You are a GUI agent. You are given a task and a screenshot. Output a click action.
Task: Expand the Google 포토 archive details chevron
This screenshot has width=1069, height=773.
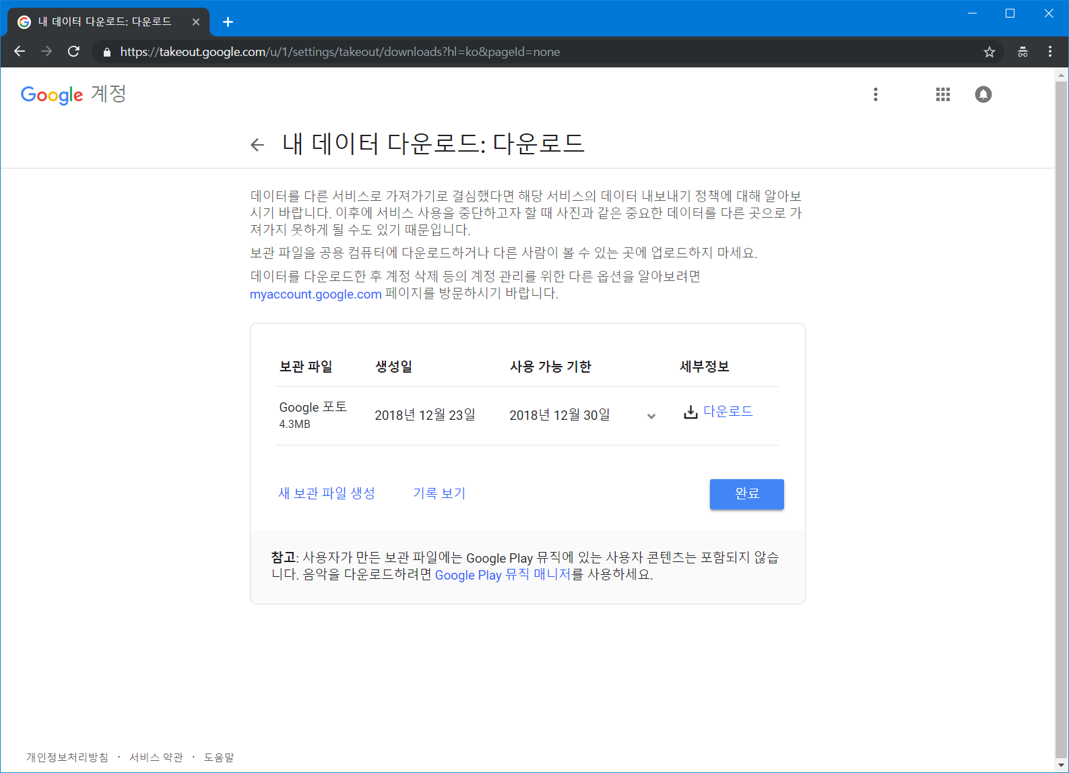651,416
